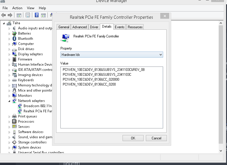Expand the Display adapters tree node
This screenshot has width=227, height=165.
pyautogui.click(x=9, y=54)
